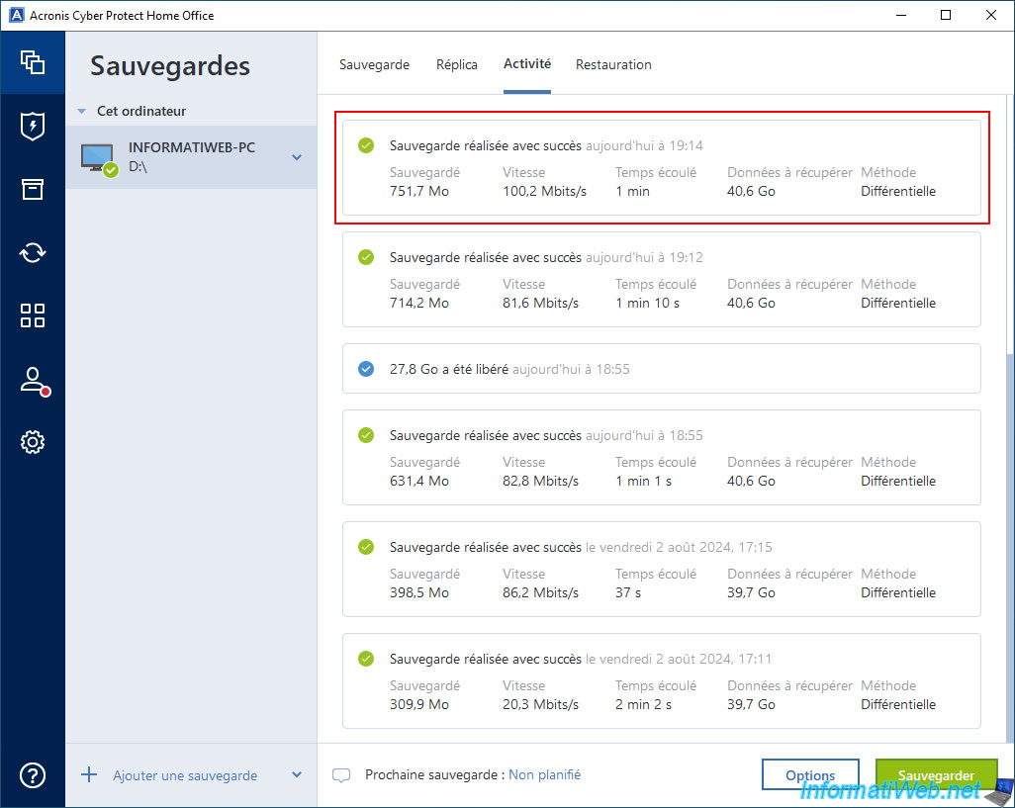
Task: Click the 631,4 Mo saved value
Action: [x=419, y=482]
